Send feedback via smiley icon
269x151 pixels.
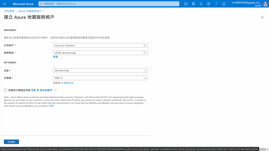point(224,4)
